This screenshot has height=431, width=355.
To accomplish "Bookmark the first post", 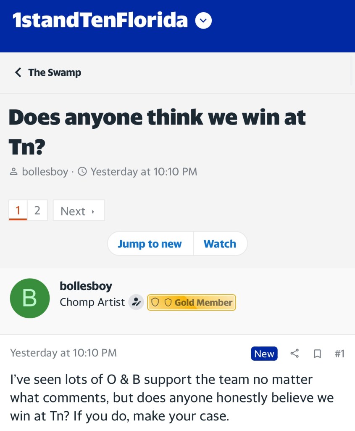I will [317, 354].
